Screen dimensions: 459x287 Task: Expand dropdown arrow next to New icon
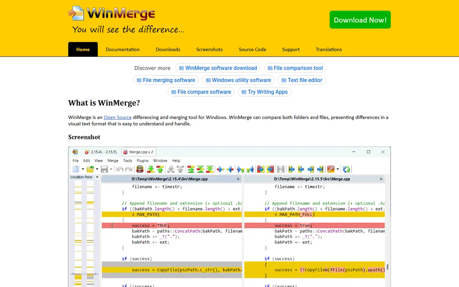pos(83,169)
